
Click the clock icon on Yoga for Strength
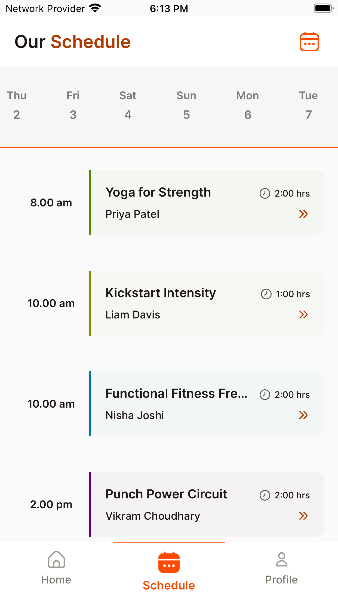pos(265,194)
